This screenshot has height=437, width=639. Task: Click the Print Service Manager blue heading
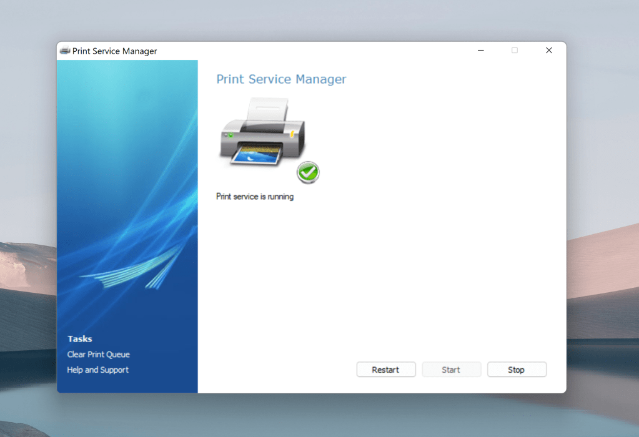tap(281, 79)
